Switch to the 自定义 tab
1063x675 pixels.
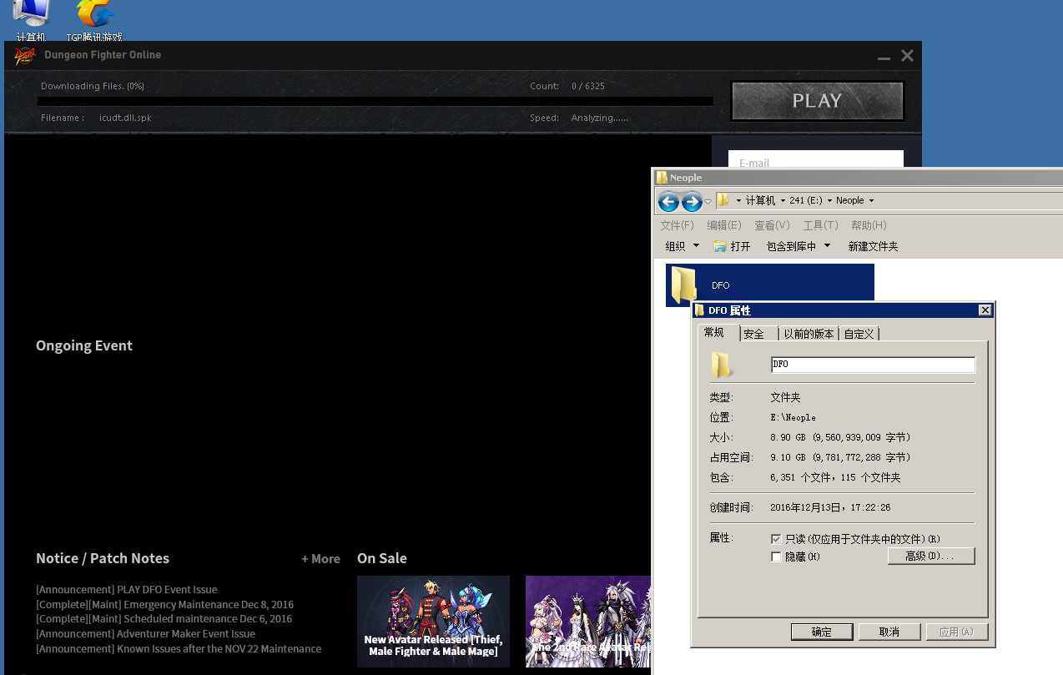click(859, 334)
